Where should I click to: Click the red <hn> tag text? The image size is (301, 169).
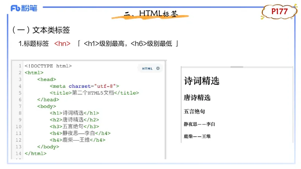(x=62, y=44)
